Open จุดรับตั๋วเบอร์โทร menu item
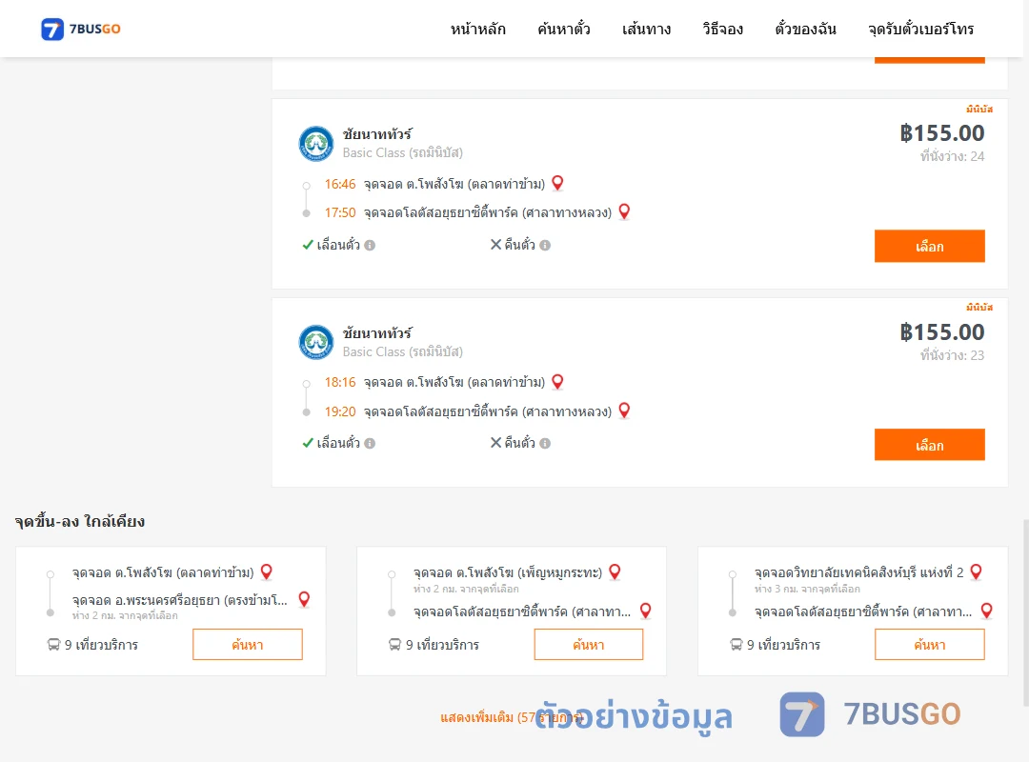Image resolution: width=1029 pixels, height=762 pixels. coord(920,29)
